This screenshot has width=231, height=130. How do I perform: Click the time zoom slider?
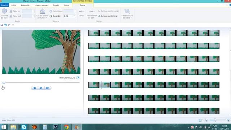215,120
